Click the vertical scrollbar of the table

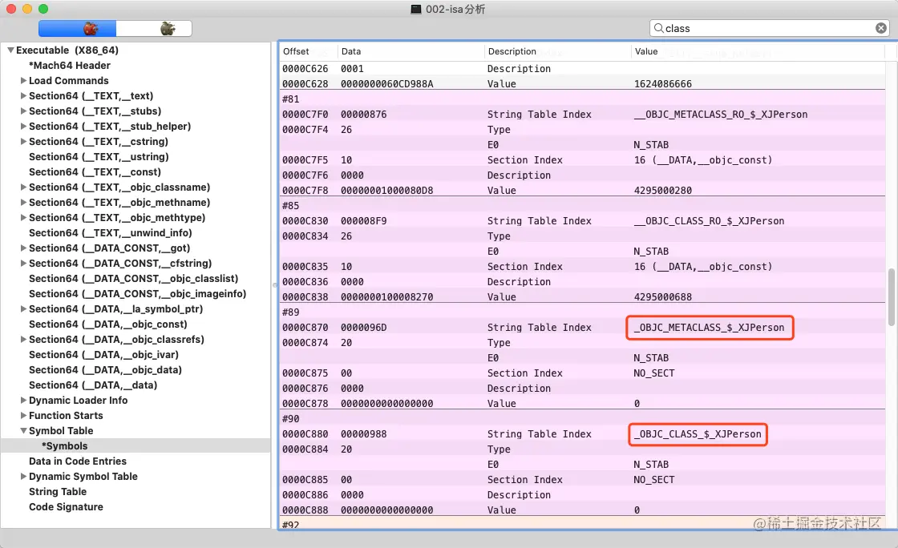[891, 297]
